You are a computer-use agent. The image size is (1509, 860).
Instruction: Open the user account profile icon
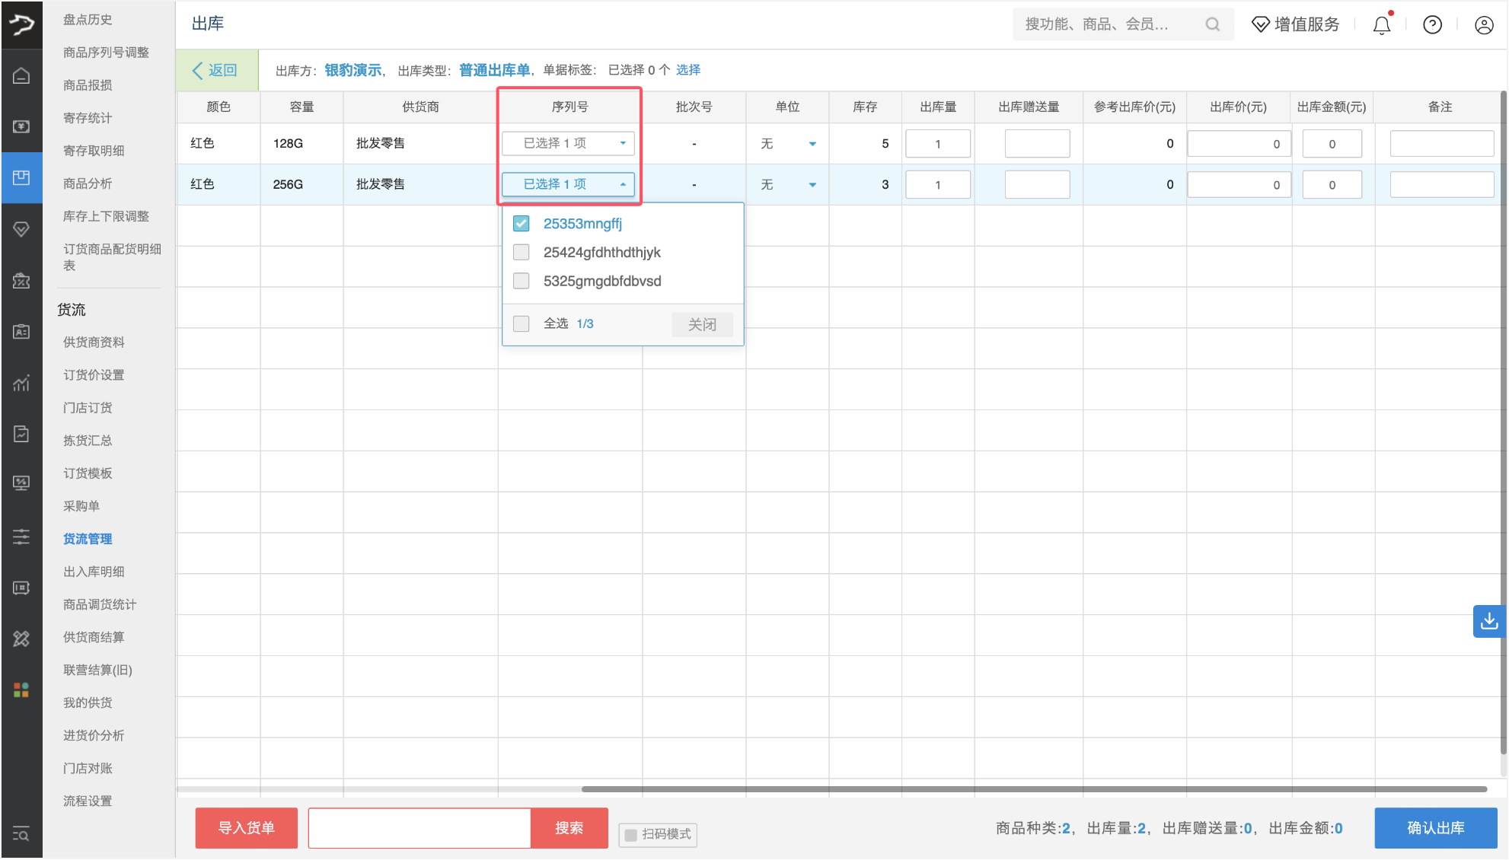pyautogui.click(x=1484, y=25)
